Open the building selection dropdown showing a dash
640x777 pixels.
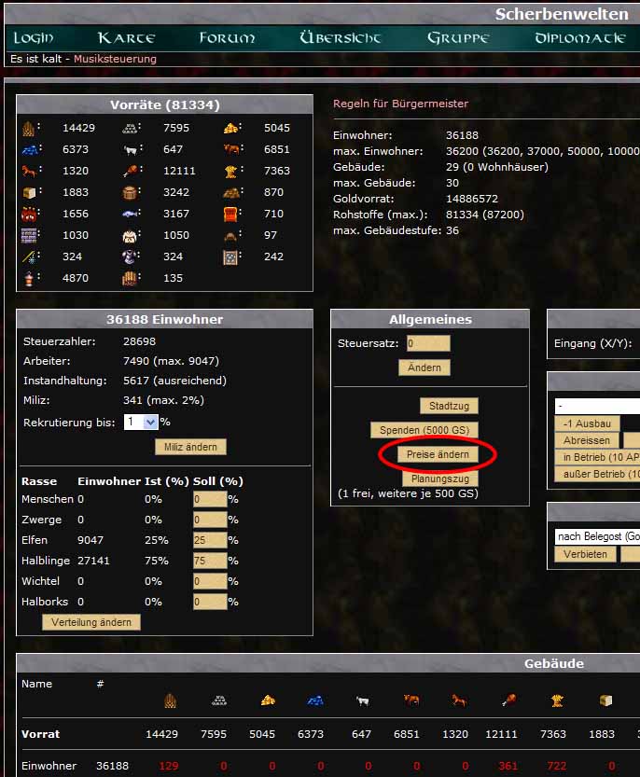click(x=597, y=407)
